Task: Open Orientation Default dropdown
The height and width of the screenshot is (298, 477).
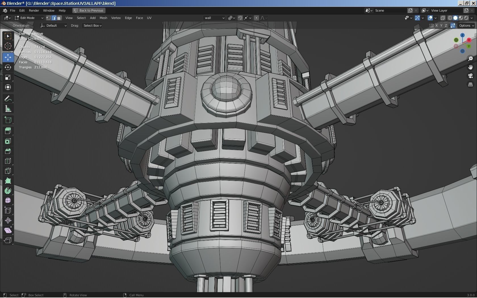Action: pyautogui.click(x=53, y=26)
